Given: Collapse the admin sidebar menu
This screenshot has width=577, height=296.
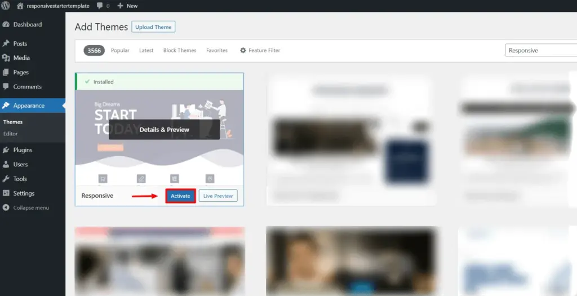Looking at the screenshot, I should pyautogui.click(x=30, y=208).
